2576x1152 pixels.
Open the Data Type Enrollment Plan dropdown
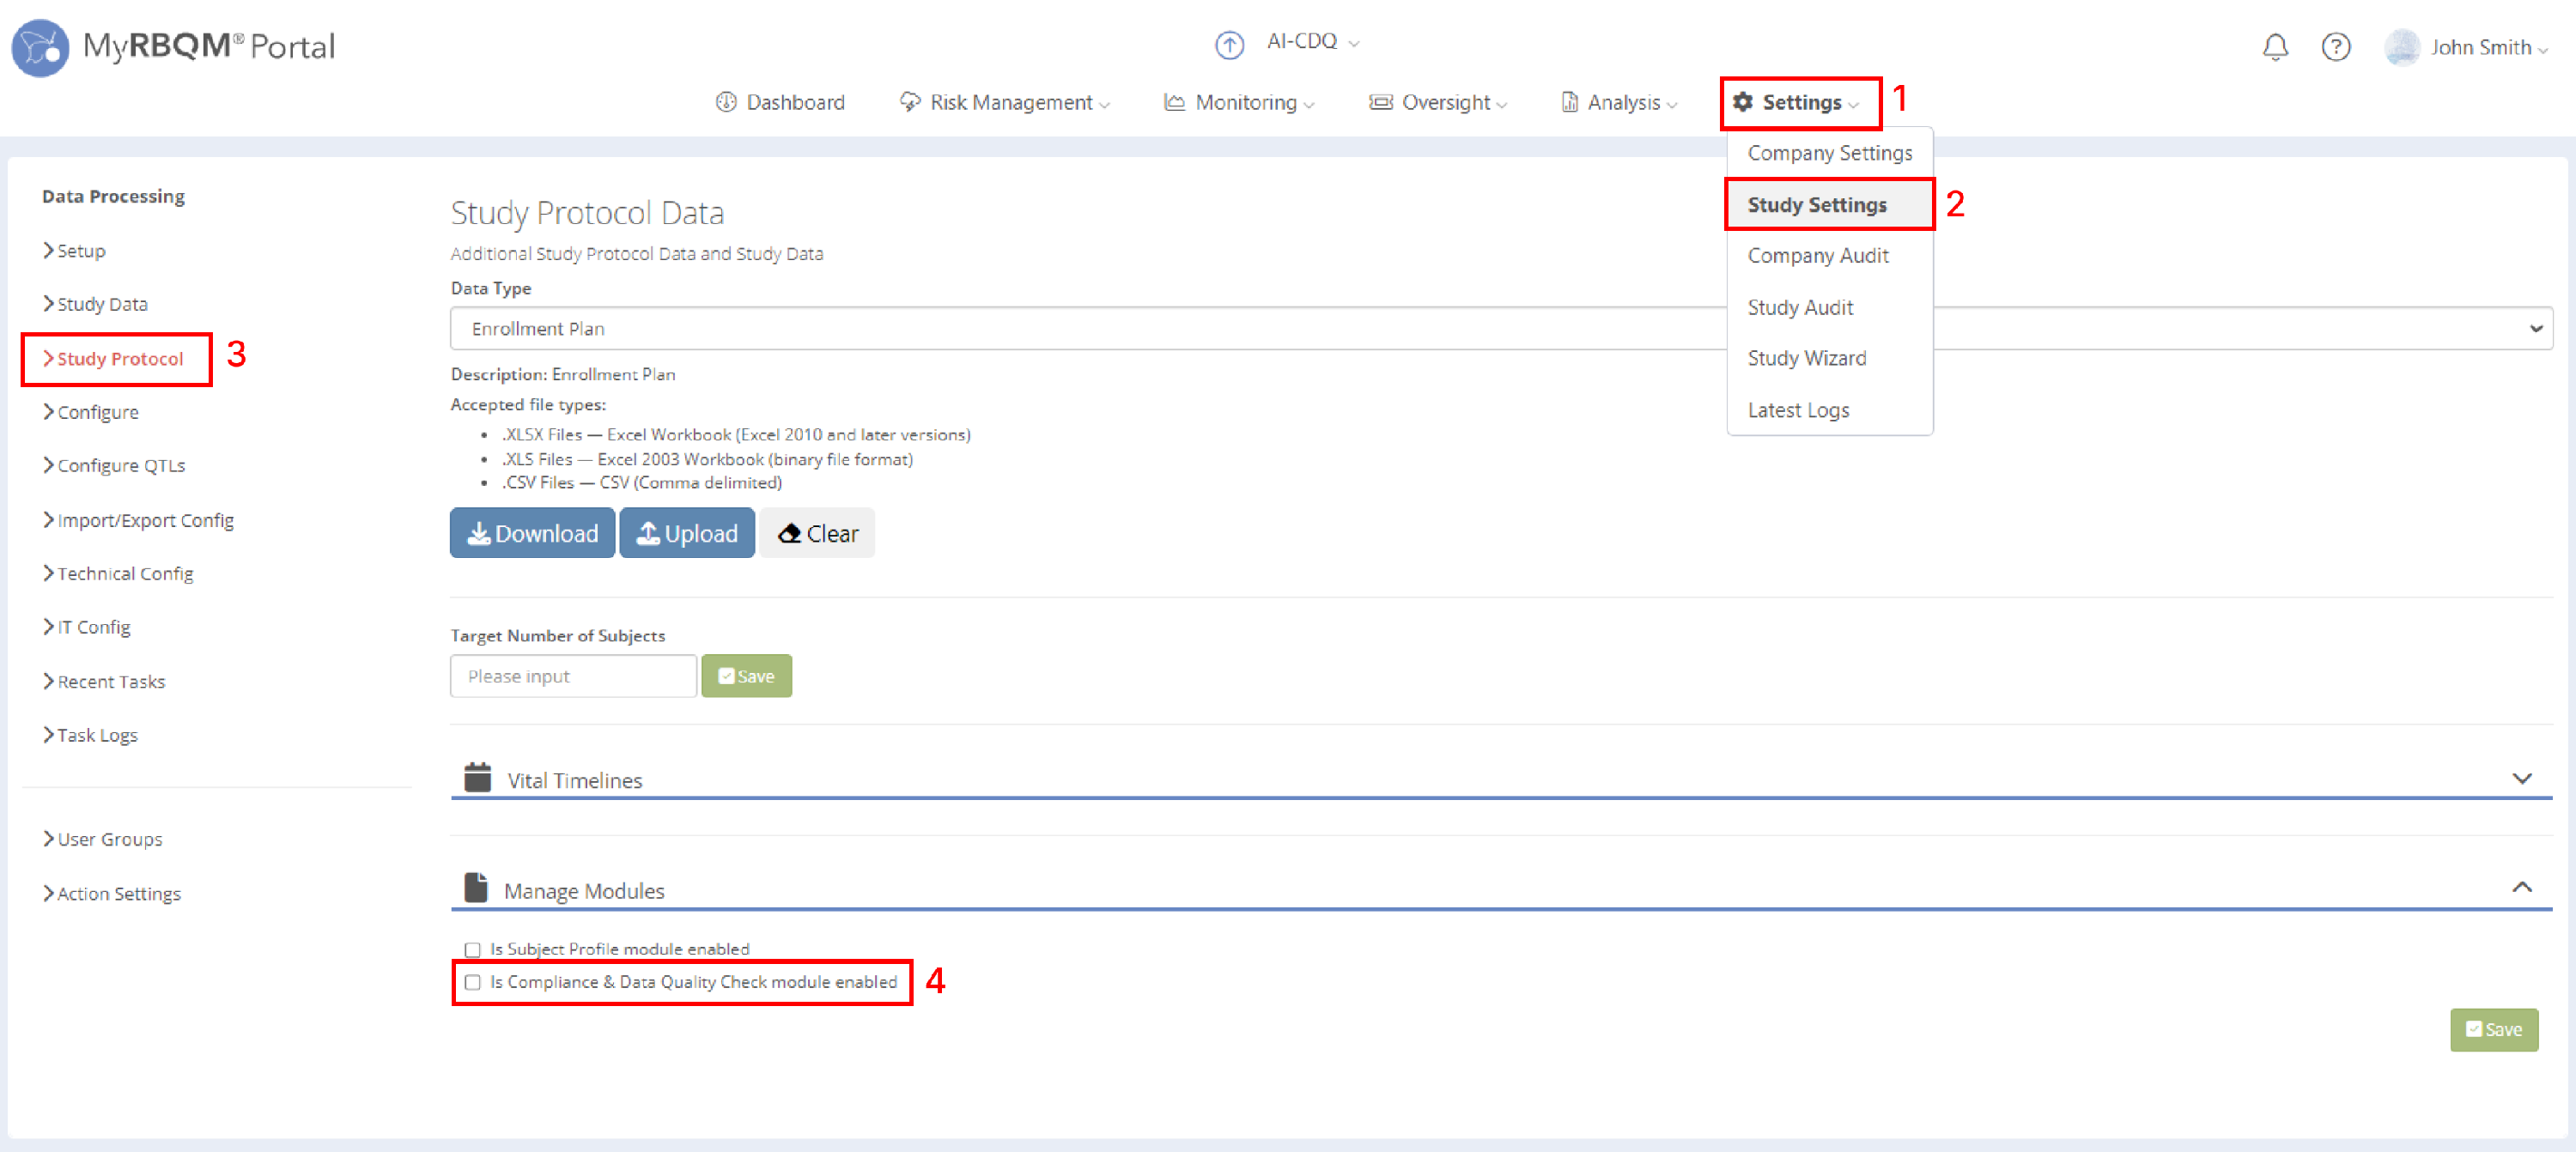[1500, 328]
